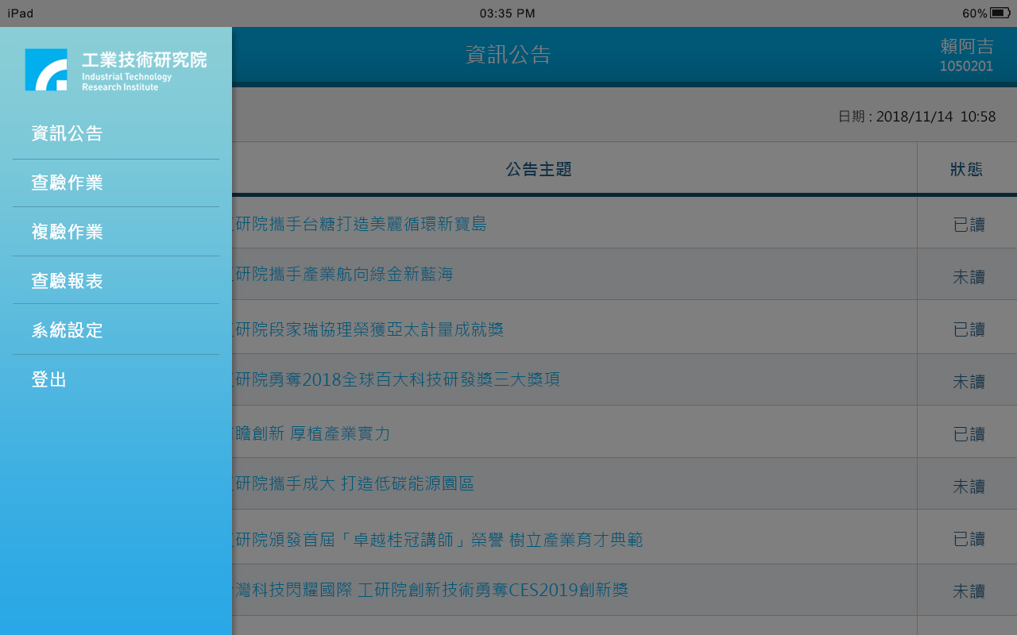Viewport: 1017px width, 635px height.
Task: Select 複驗作業 menu entry
Action: coord(68,233)
